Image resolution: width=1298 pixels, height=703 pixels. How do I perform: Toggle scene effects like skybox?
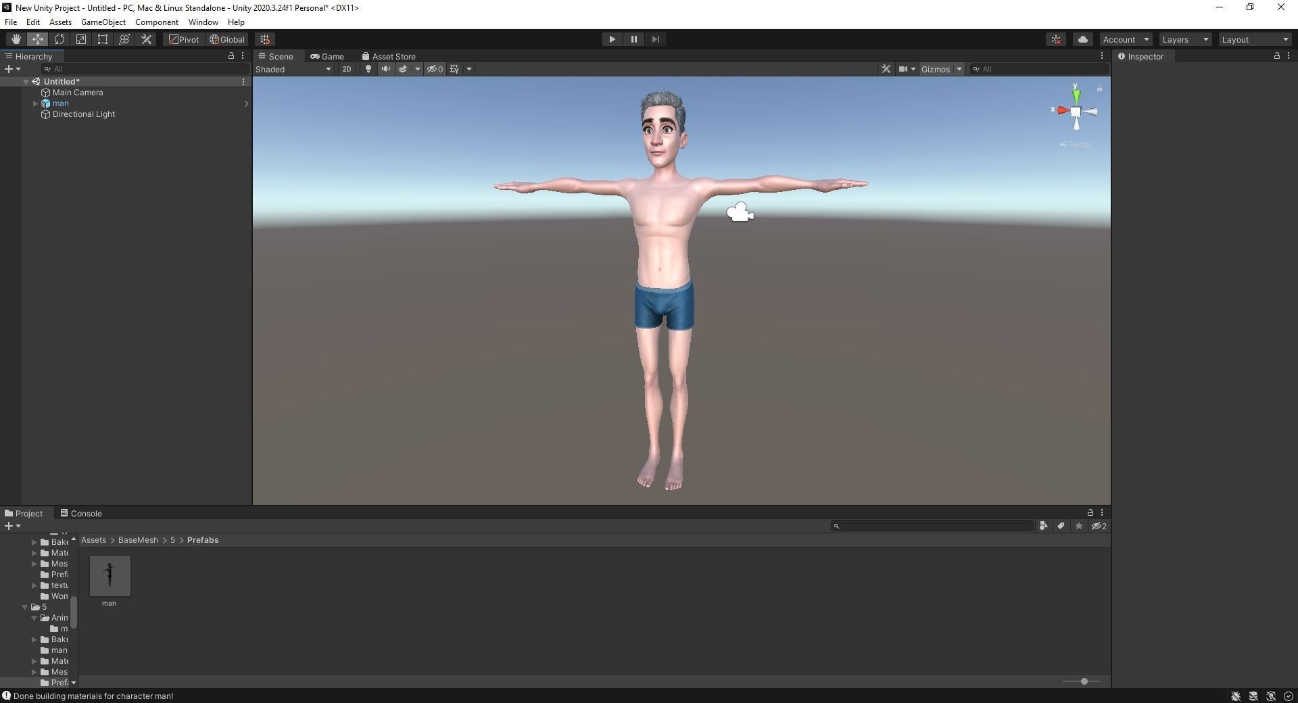(x=403, y=69)
